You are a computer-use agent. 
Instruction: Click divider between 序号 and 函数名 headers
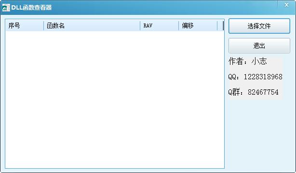click(43, 25)
